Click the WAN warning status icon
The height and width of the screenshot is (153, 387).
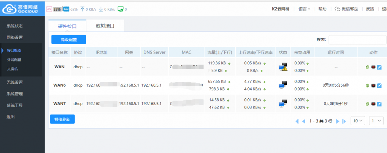[283, 67]
